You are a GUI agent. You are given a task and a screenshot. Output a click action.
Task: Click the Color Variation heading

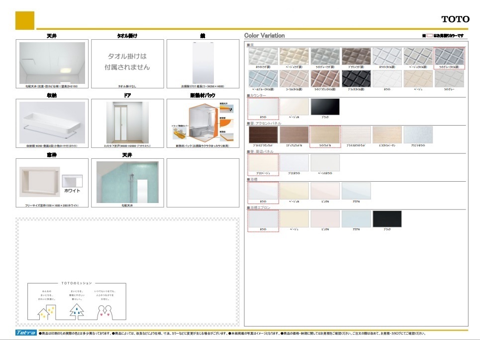[265, 36]
